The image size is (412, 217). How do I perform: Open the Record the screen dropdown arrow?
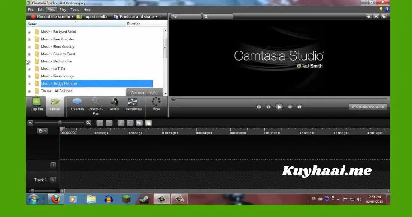[x=73, y=16]
